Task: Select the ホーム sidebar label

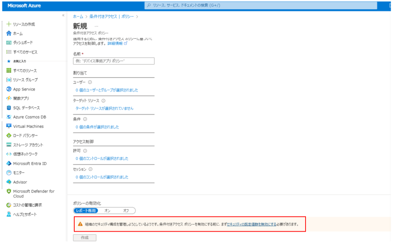Action: (18, 34)
